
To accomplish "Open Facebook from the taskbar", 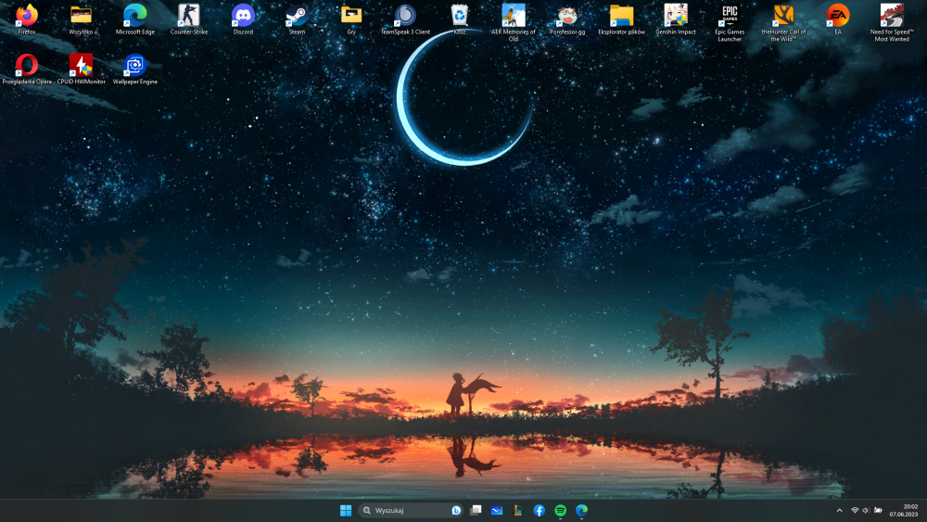I will 540,510.
